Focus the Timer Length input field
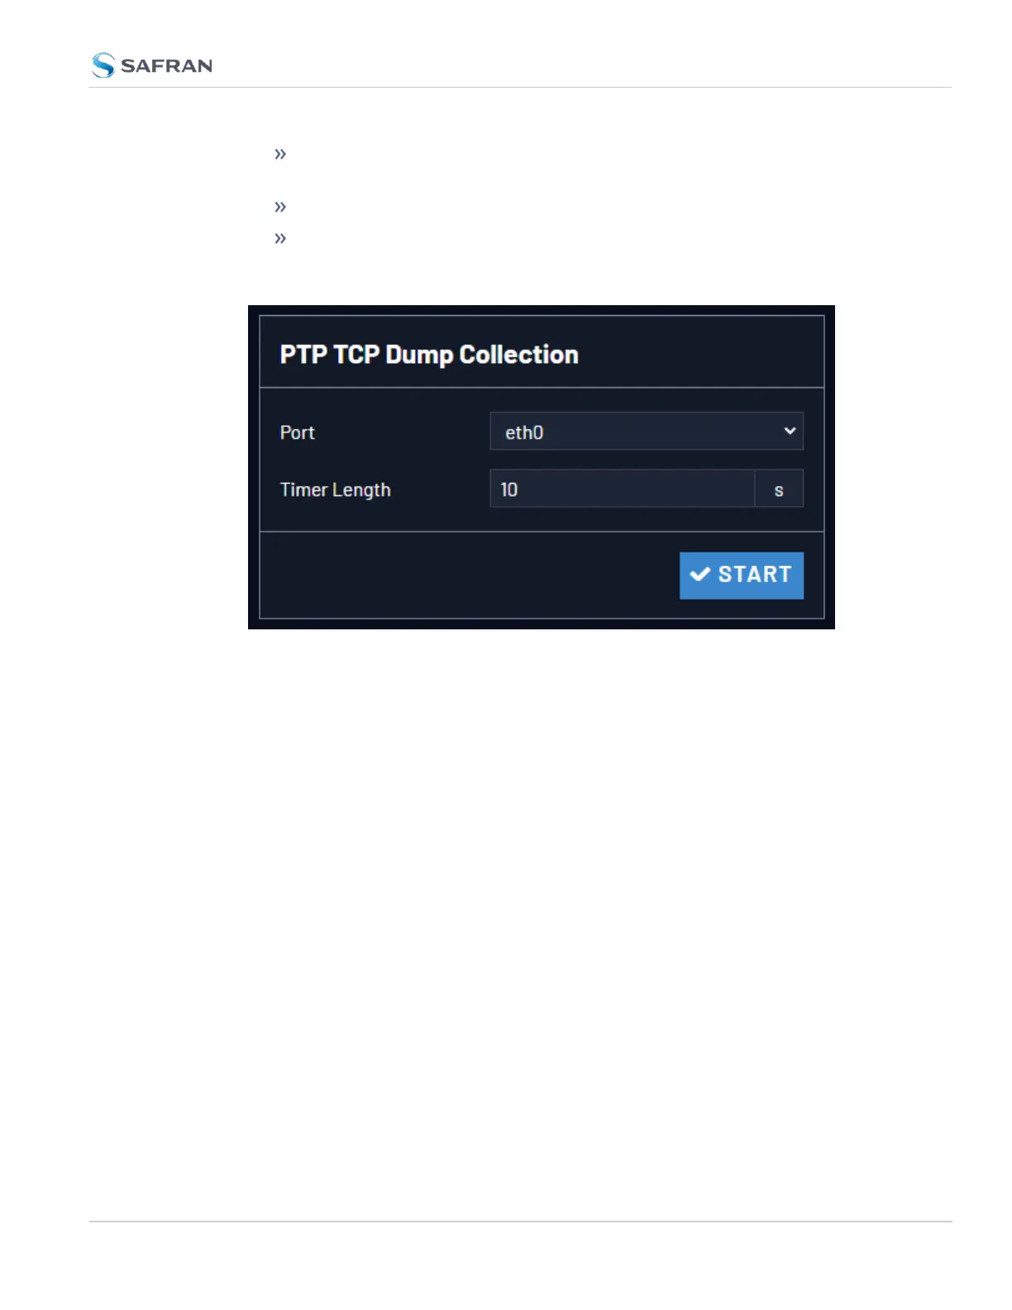Viewport: 1012px width, 1310px height. click(x=622, y=489)
